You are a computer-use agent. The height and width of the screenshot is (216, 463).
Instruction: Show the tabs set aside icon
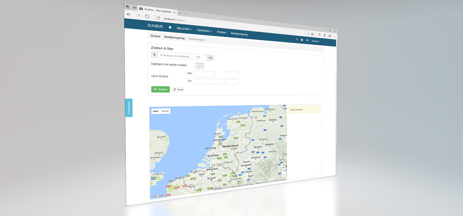coord(128,7)
